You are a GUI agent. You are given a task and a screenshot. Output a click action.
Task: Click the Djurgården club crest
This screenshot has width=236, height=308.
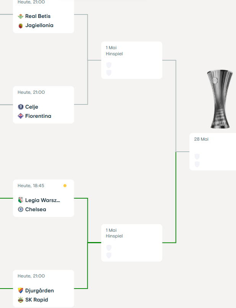click(21, 290)
